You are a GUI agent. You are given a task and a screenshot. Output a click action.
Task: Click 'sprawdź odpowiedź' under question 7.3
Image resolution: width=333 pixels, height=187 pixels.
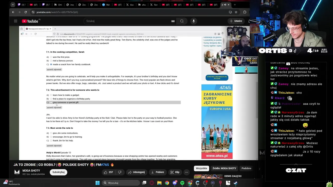pyautogui.click(x=54, y=146)
